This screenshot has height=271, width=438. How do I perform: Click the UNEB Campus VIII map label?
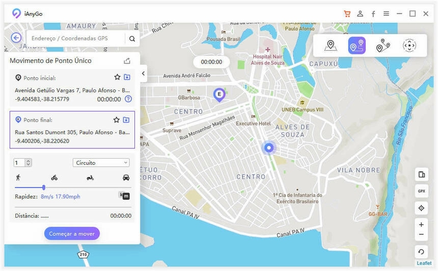302,110
